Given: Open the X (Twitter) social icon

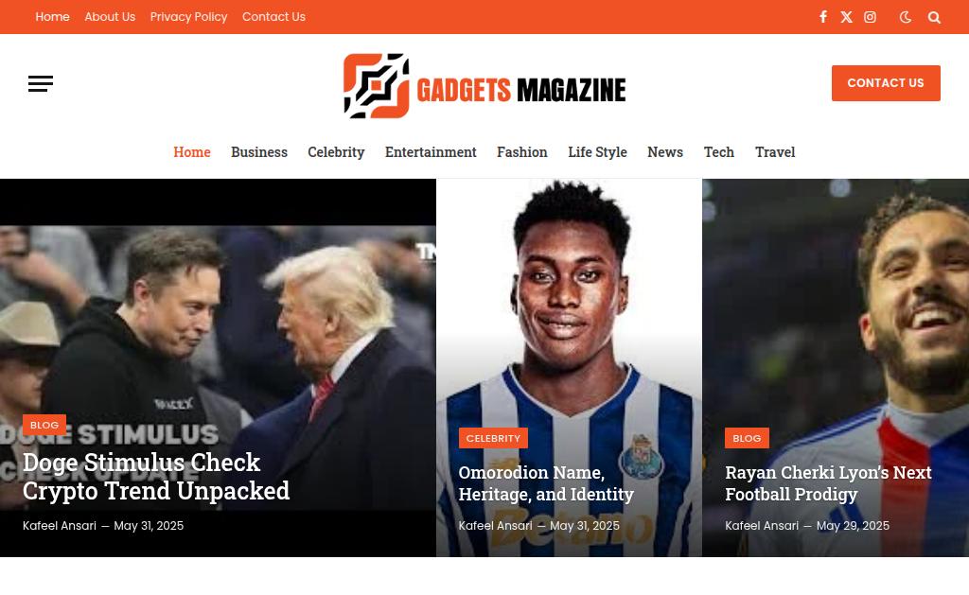Looking at the screenshot, I should [846, 17].
